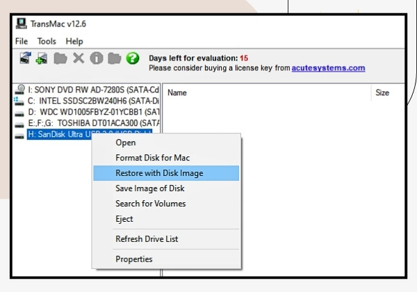Select the D: WDC WD1005FBYZ drive
The image size is (417, 292).
94,112
